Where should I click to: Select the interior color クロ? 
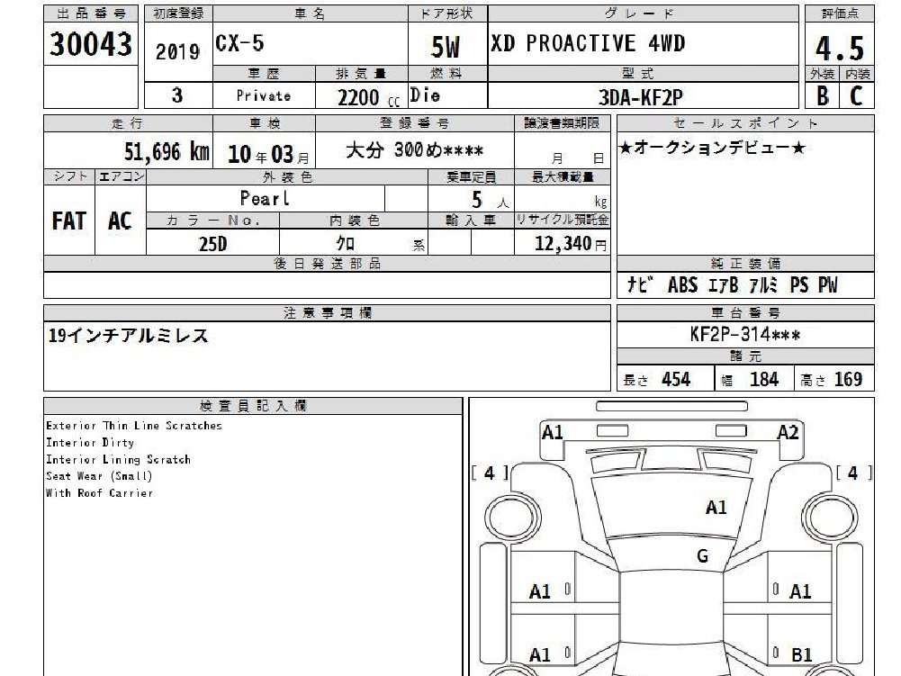coord(346,243)
